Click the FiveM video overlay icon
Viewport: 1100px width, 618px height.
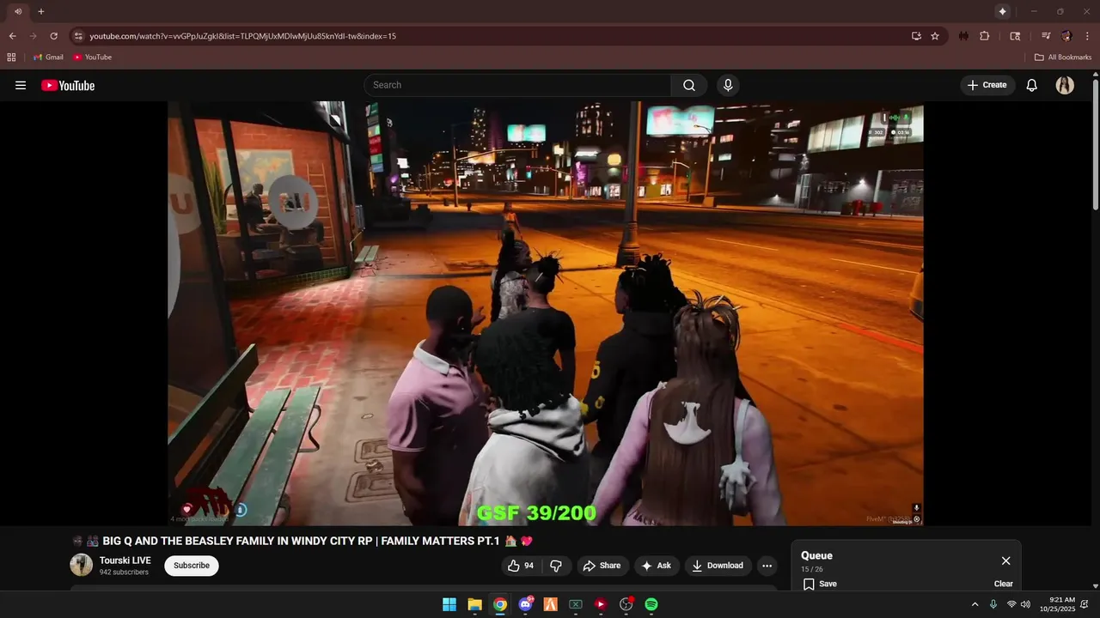coord(916,519)
